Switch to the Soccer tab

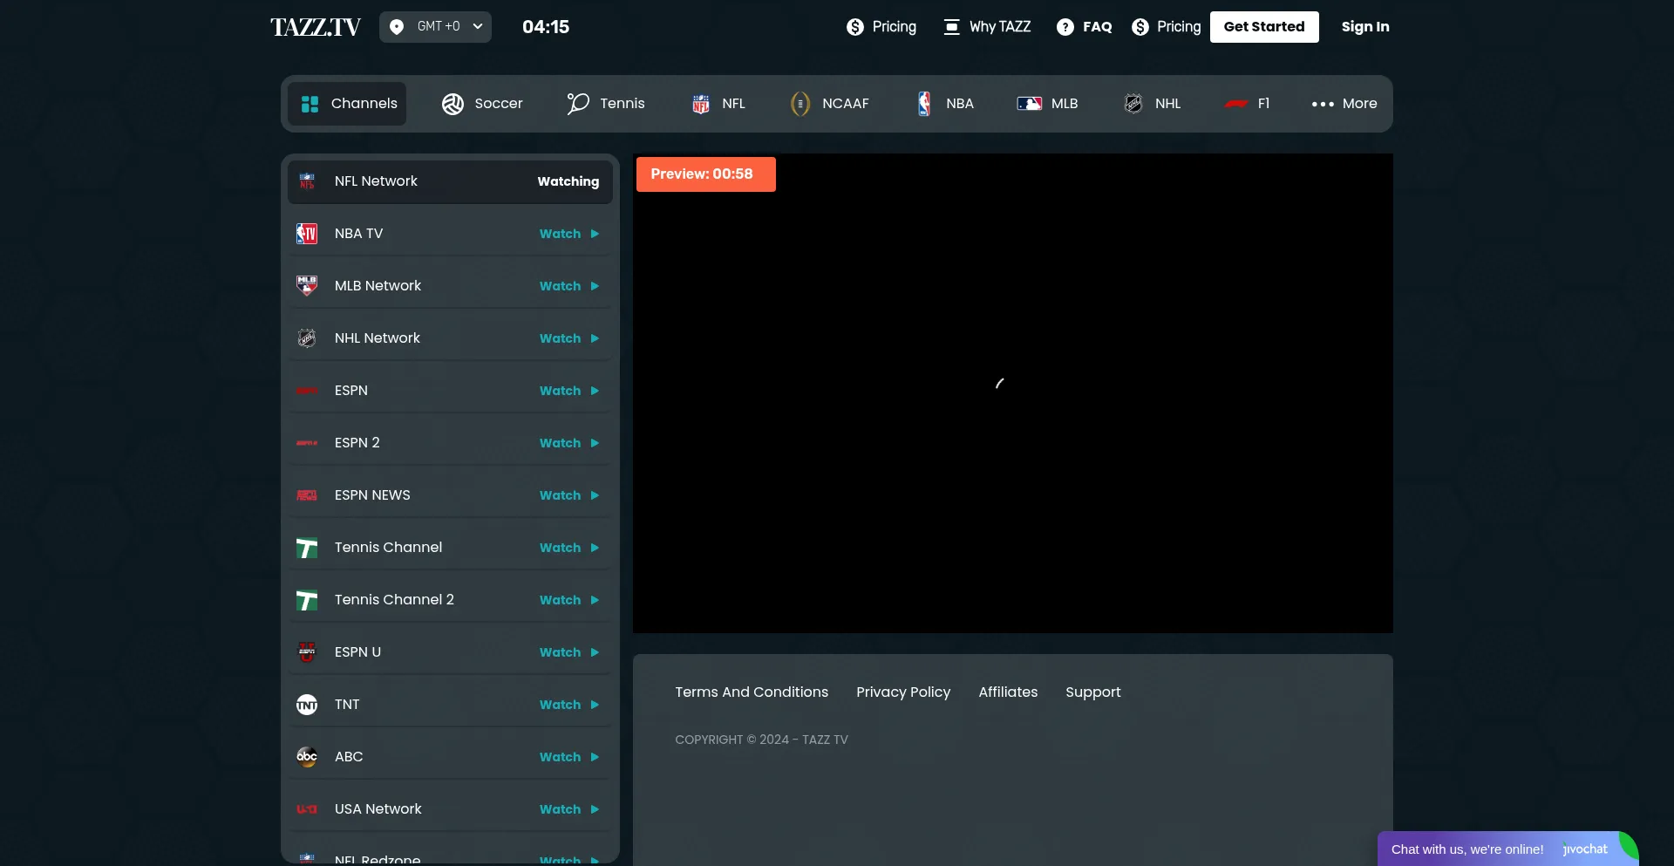(x=482, y=104)
